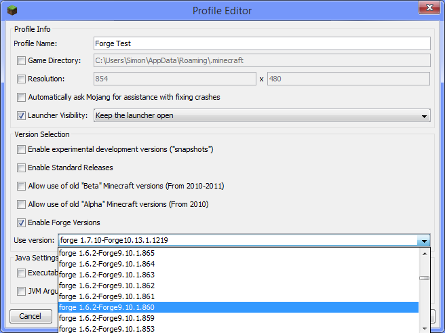Select forge 1.6.2-Forge9.10.1.863
Image resolution: width=445 pixels, height=333 pixels.
[x=238, y=275]
